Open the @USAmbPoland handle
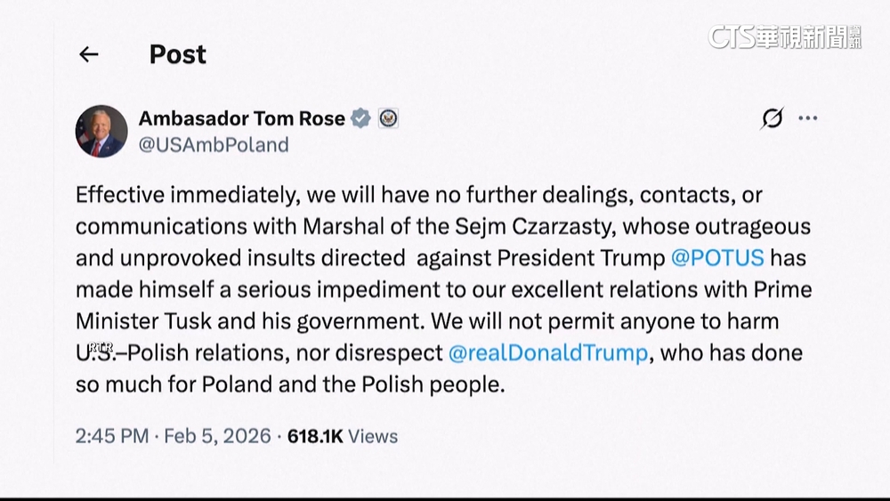 click(x=214, y=145)
